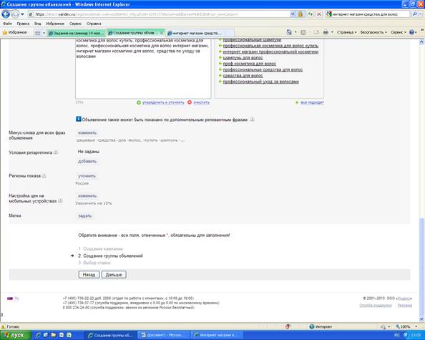Open Help question mark icon
425x340 pixels.
tap(411, 32)
